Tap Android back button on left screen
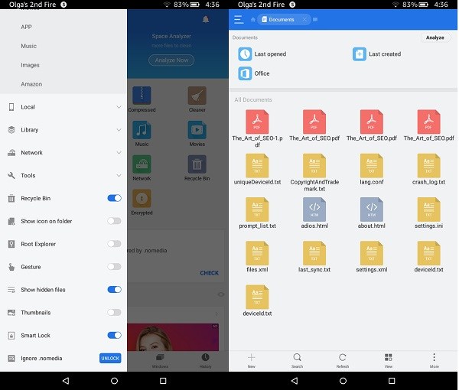This screenshot has width=459, height=390. (x=66, y=381)
